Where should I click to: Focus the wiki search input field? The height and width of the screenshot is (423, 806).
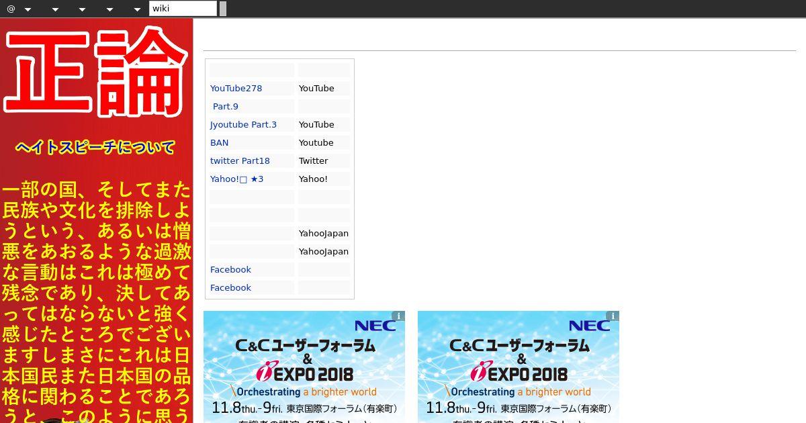(x=183, y=8)
